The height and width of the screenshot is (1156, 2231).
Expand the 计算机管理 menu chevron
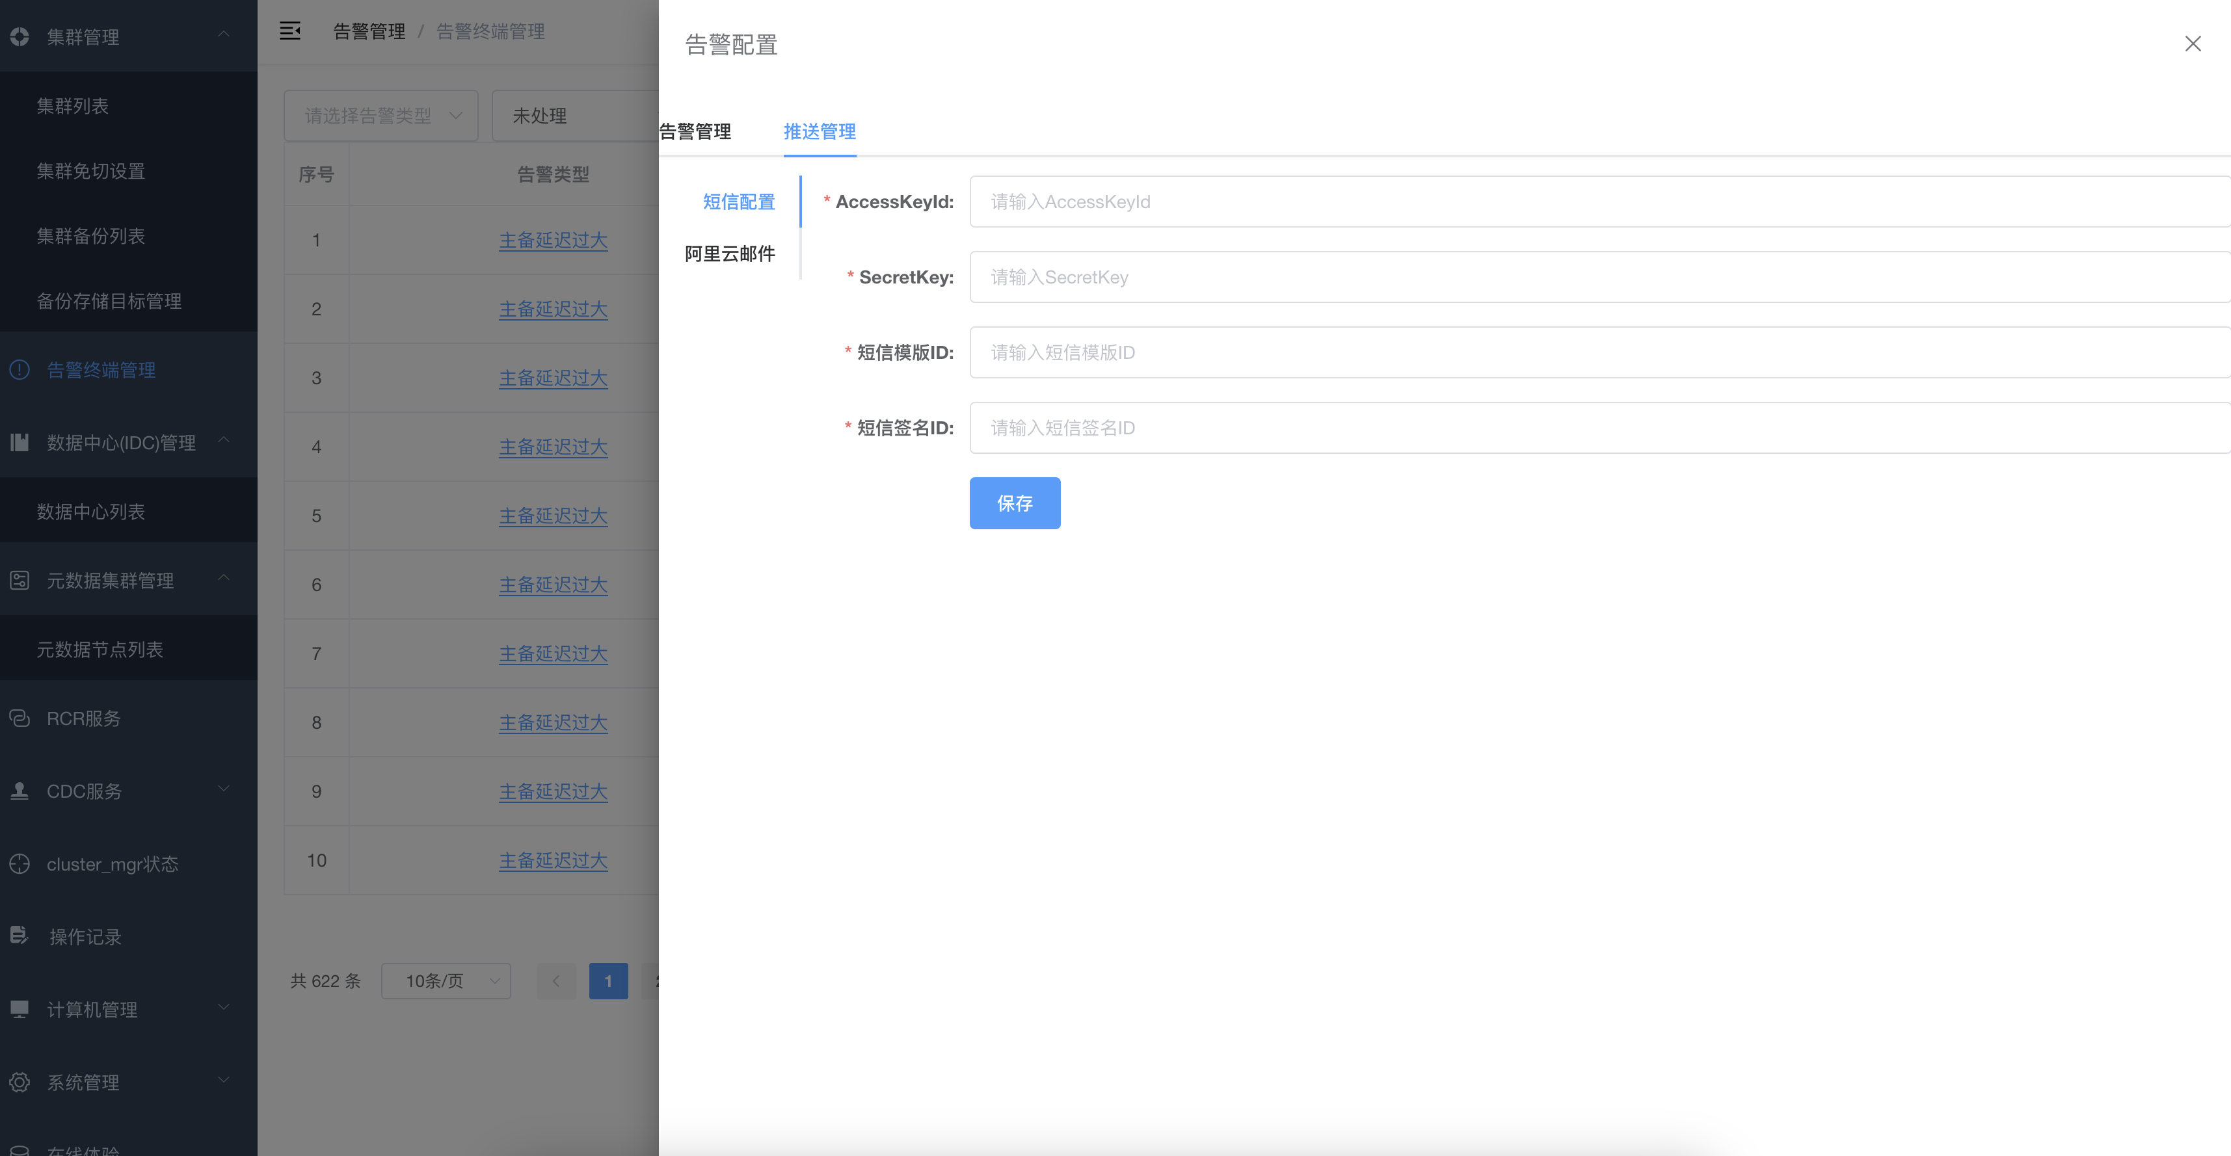point(224,1007)
